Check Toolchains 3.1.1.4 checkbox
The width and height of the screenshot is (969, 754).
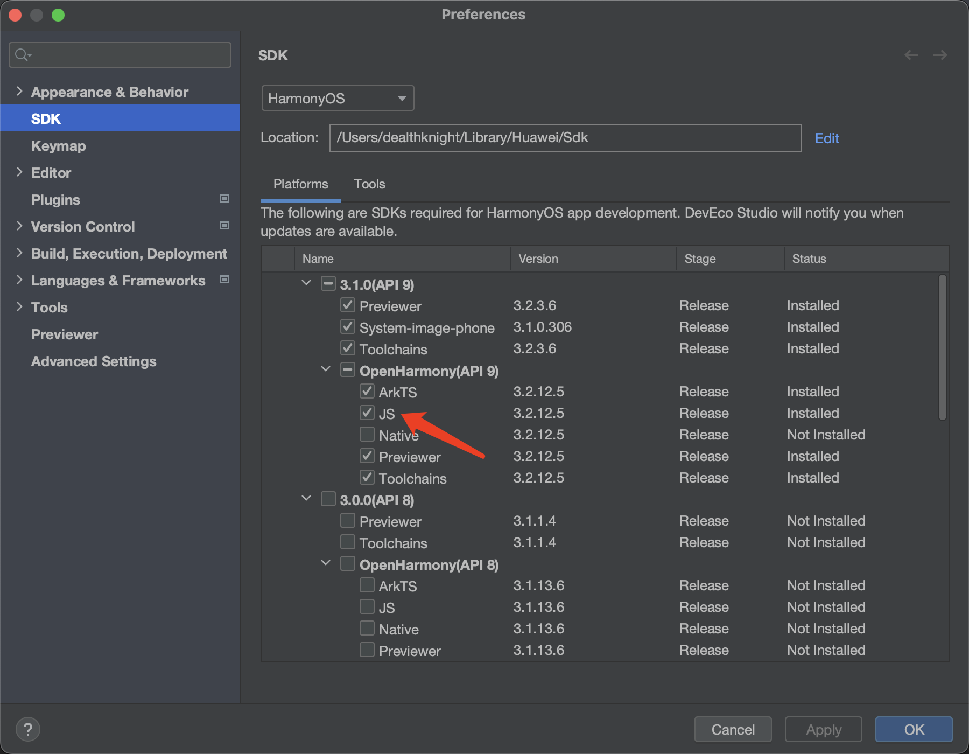pyautogui.click(x=348, y=542)
